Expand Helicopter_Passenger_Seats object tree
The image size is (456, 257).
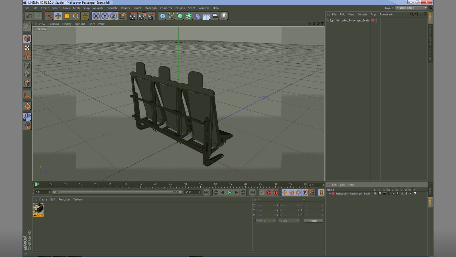click(x=328, y=20)
